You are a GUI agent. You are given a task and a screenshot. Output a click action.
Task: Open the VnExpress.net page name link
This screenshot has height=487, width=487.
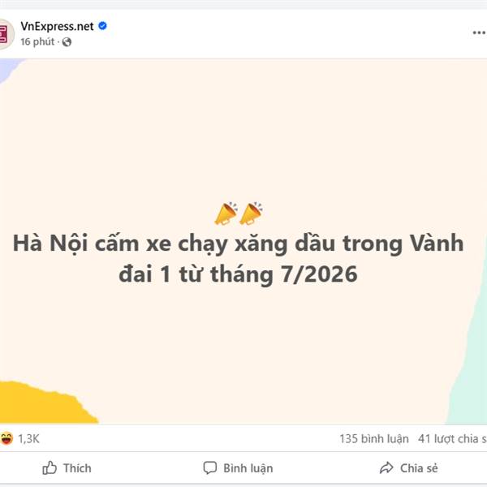click(57, 27)
